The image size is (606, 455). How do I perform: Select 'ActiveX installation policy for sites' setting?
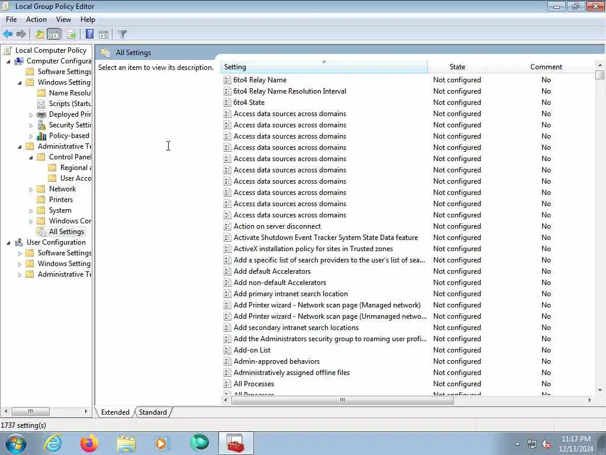tap(313, 249)
